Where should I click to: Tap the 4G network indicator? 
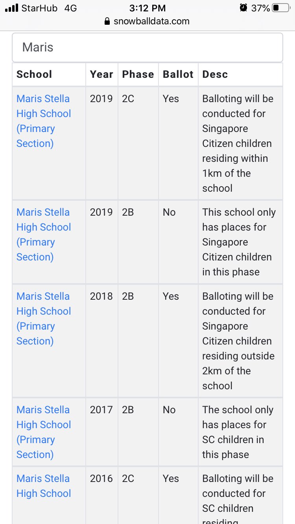point(70,8)
